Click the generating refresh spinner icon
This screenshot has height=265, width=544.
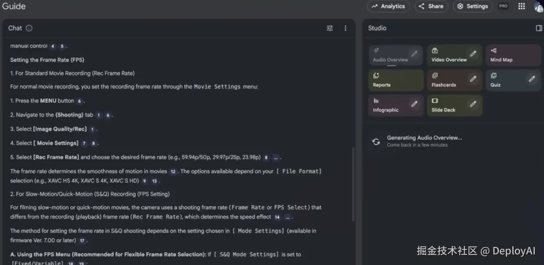376,141
